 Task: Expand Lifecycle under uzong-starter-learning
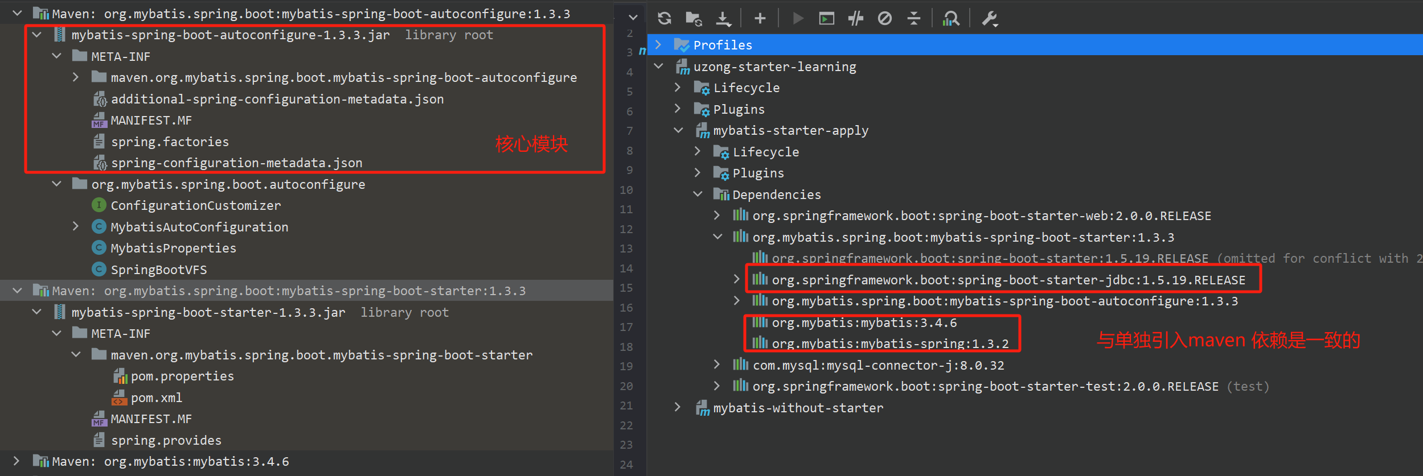(678, 87)
